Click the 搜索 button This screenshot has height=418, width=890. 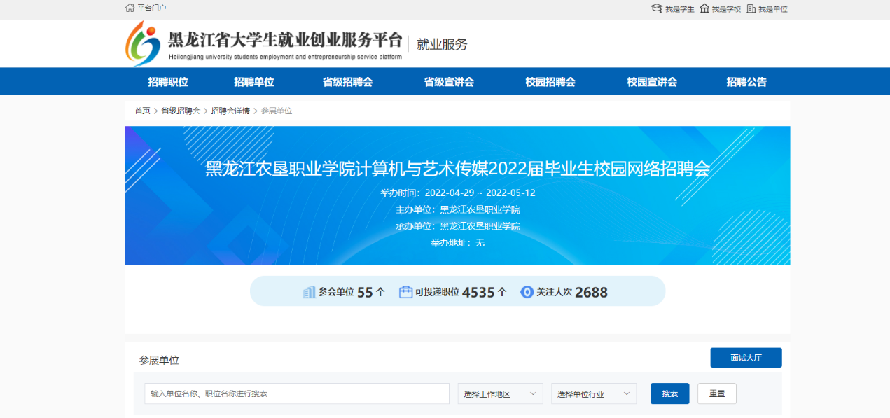[x=670, y=393]
